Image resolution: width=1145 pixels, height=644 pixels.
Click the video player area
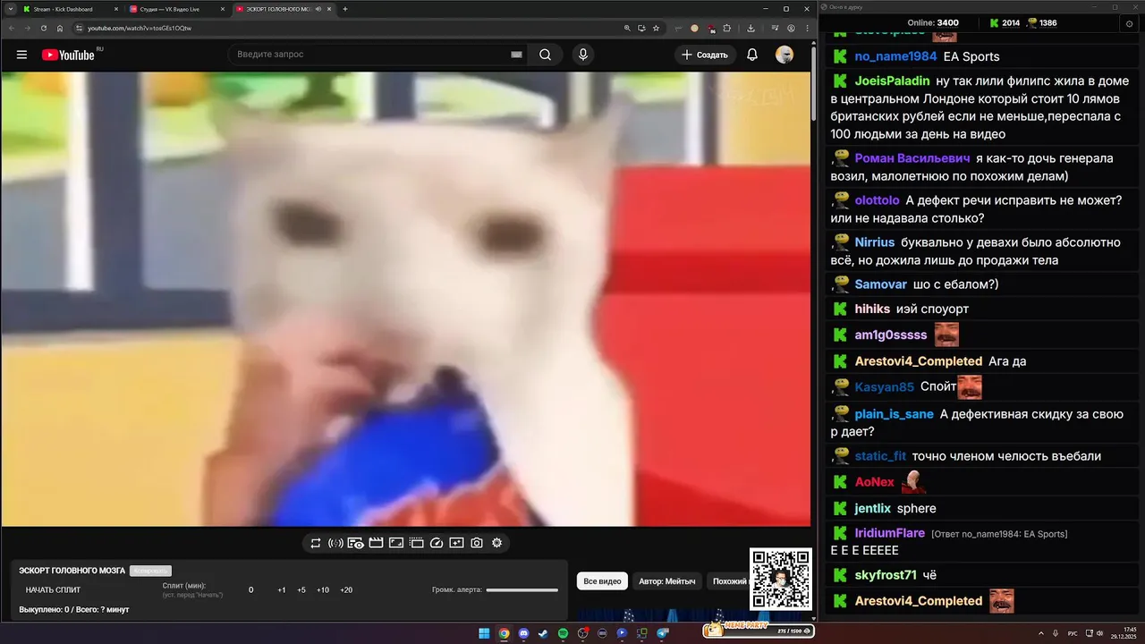(405, 300)
